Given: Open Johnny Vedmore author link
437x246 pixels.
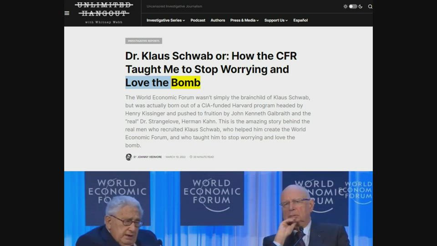Looking at the screenshot, I should click(x=149, y=157).
